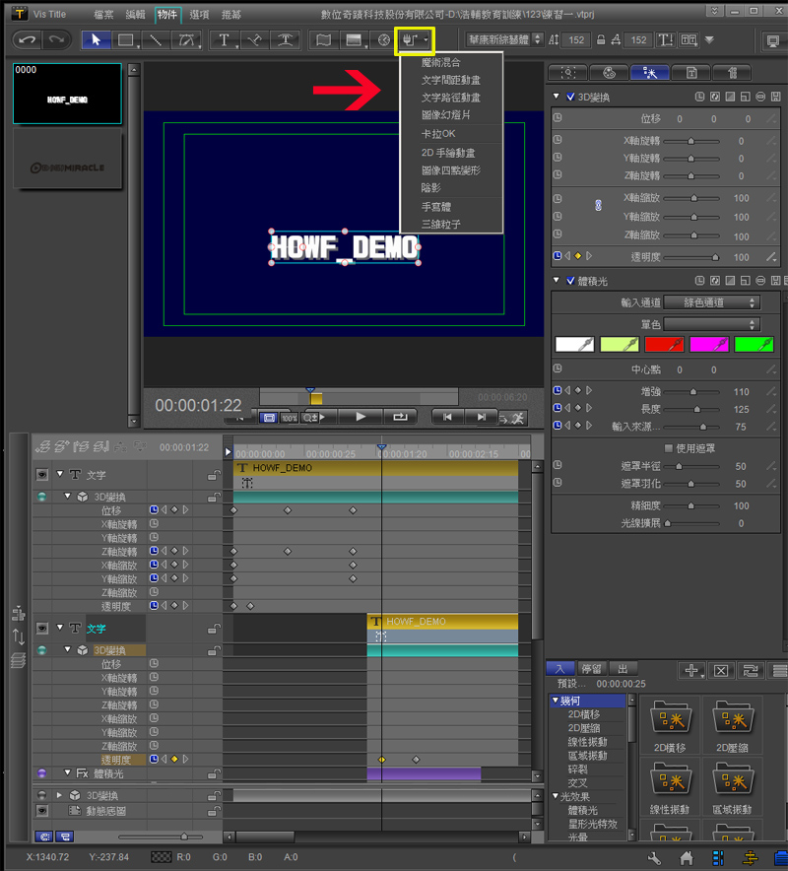Screen dimensions: 788x871
Task: Collapse the 幾何 effects category
Action: pos(556,701)
